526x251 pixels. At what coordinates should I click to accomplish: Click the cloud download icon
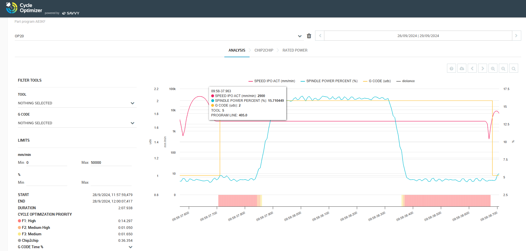(x=462, y=68)
